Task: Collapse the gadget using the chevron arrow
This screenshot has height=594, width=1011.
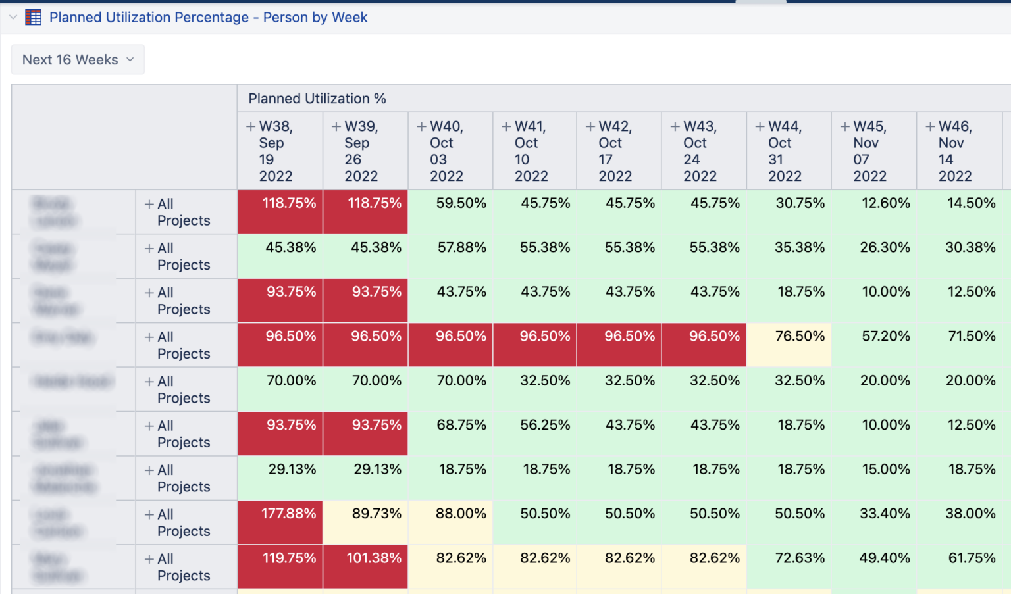Action: point(13,17)
